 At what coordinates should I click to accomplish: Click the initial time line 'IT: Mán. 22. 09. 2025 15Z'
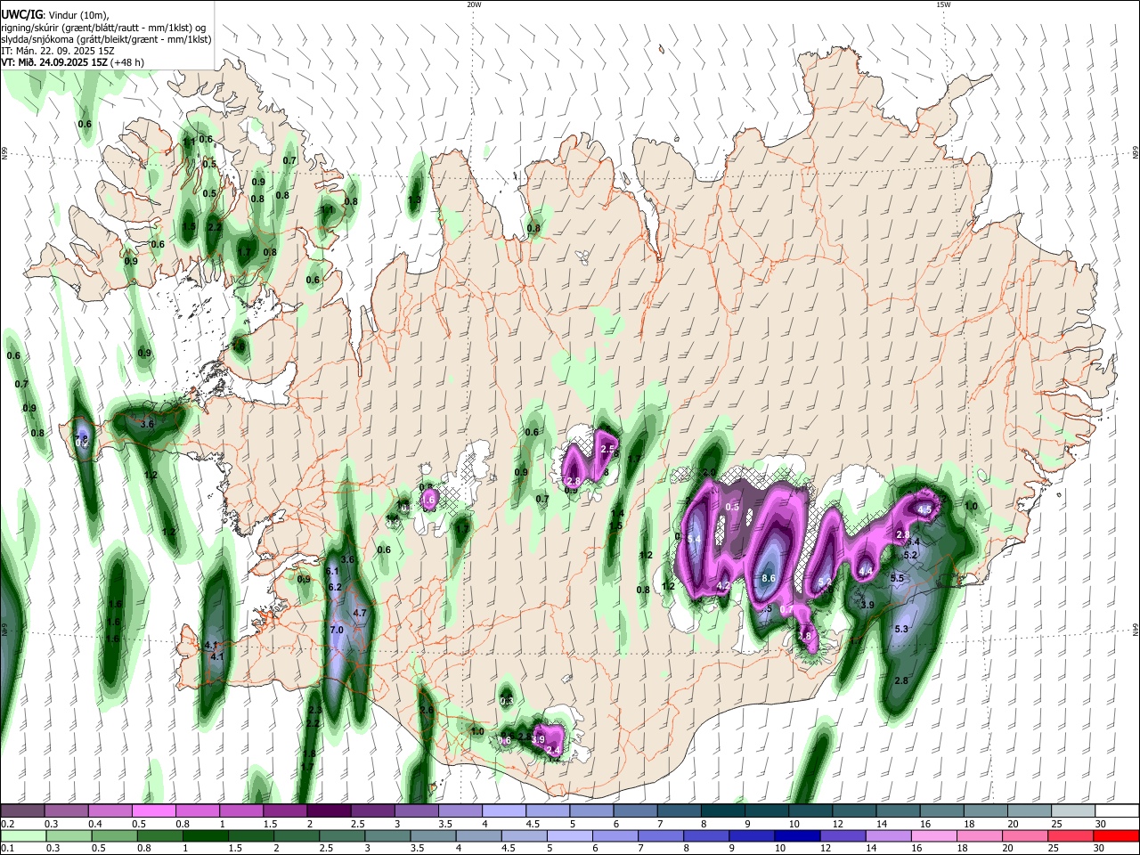point(58,51)
